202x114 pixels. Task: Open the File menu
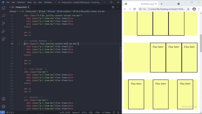8,2
